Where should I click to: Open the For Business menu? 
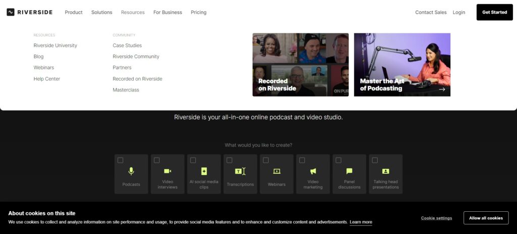pos(168,12)
